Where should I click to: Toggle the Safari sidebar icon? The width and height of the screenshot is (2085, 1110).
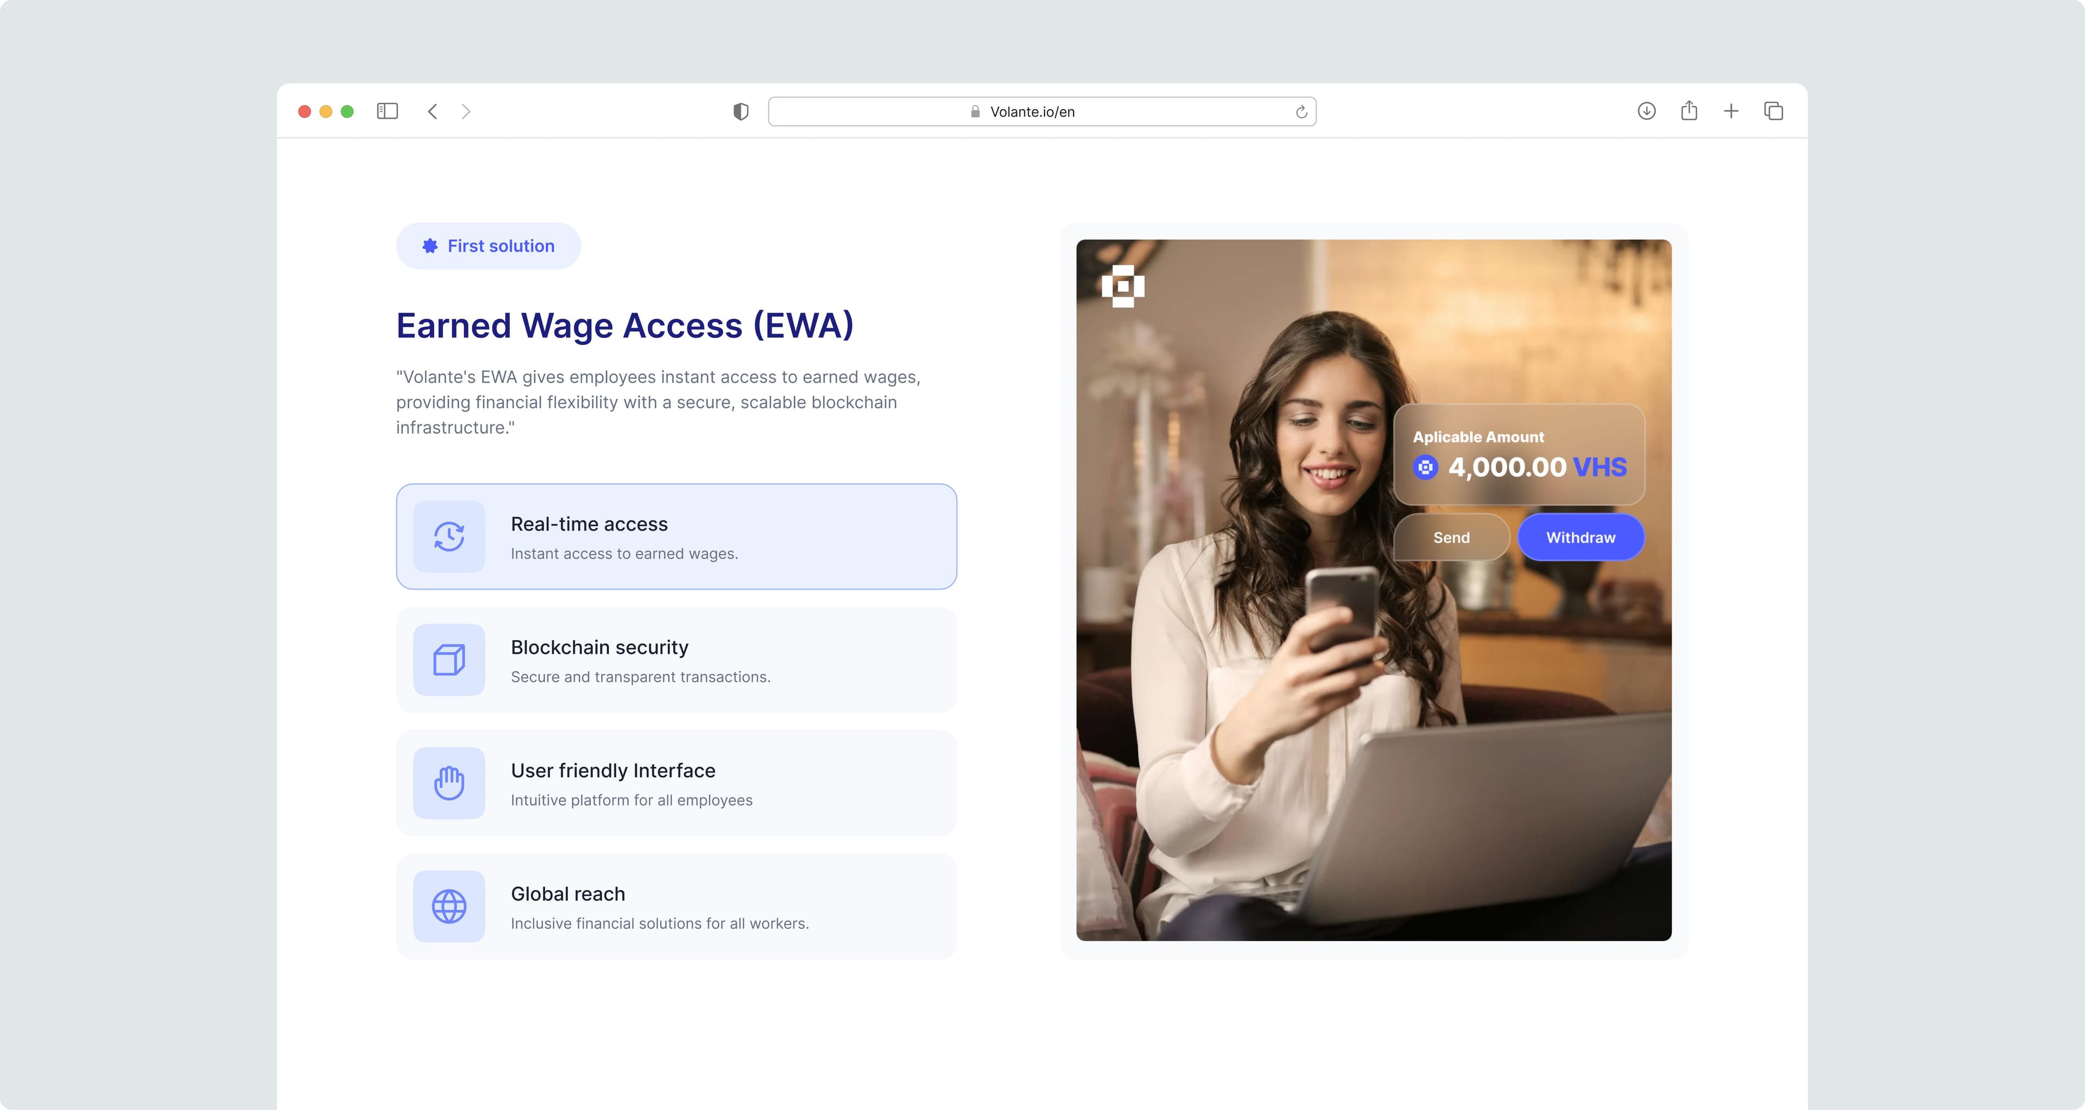point(387,111)
